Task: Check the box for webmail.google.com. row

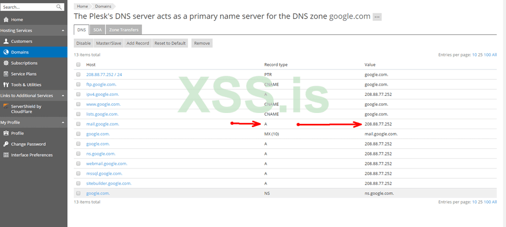Action: click(78, 164)
